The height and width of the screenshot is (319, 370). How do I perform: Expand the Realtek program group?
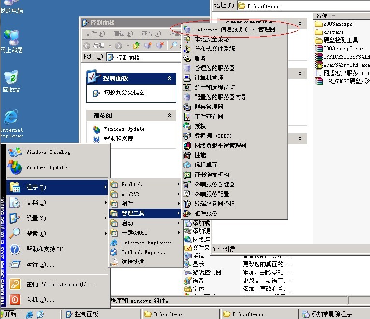coord(145,184)
